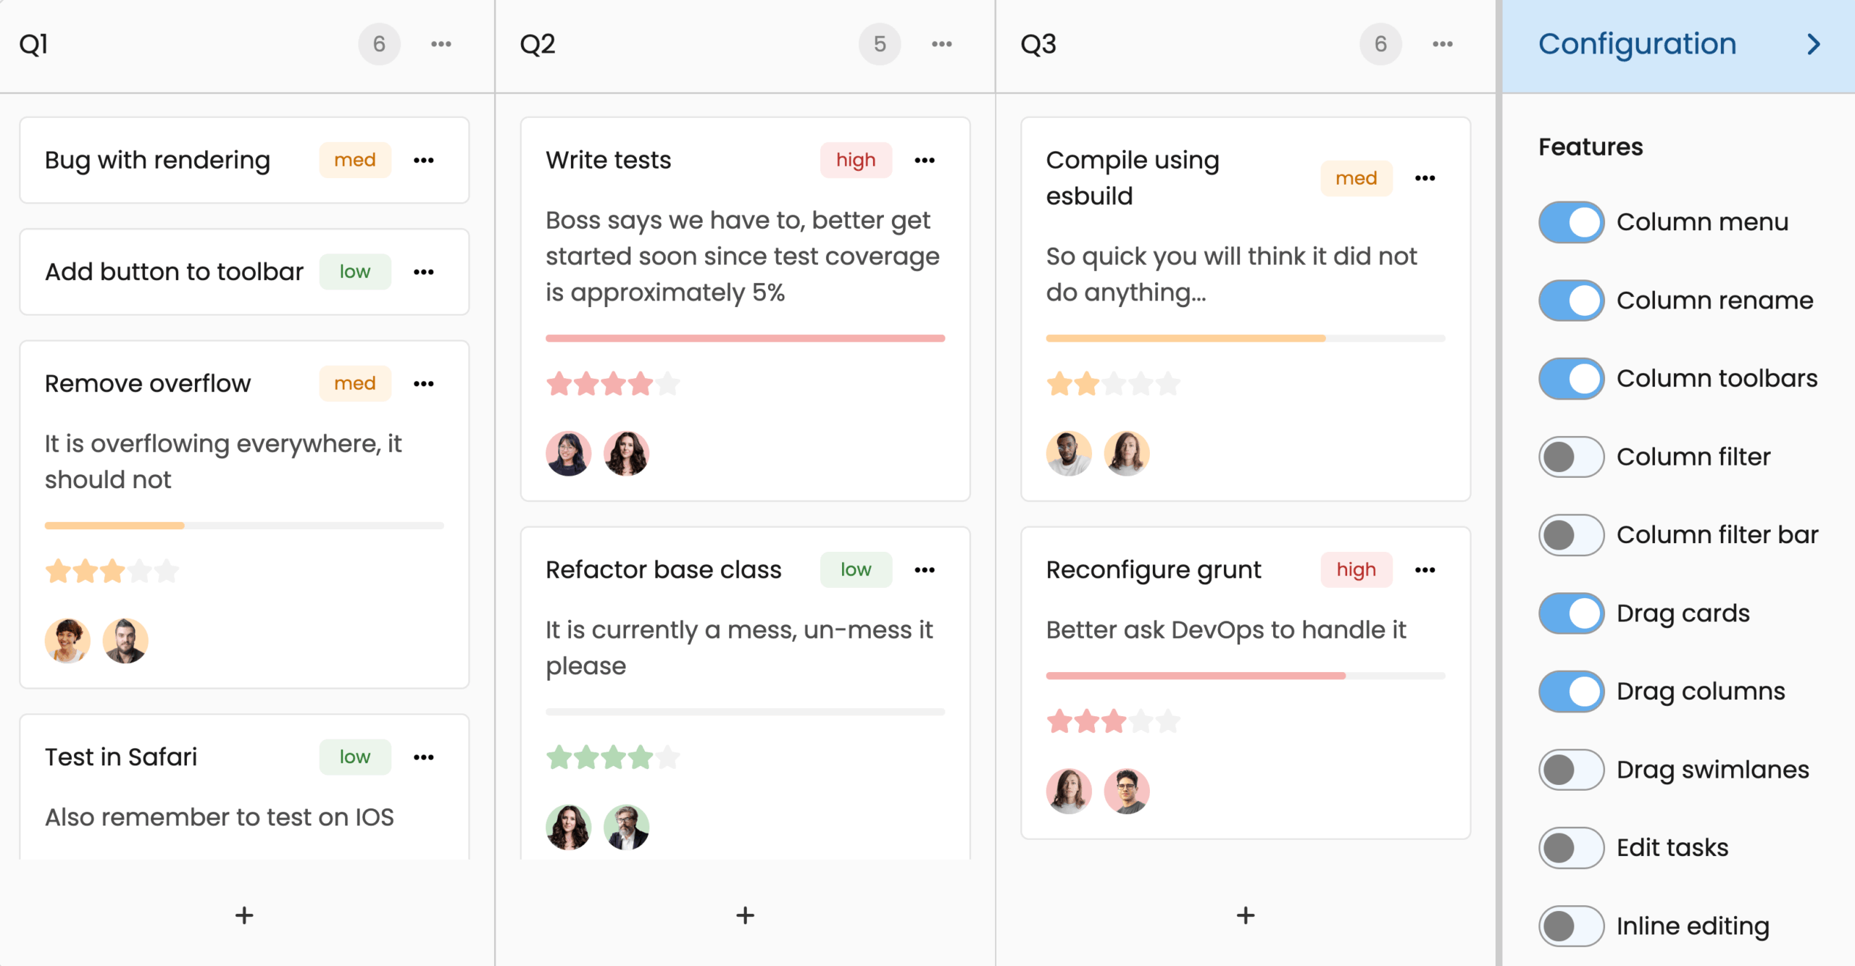Screen dimensions: 1855x966
Task: Open the "Refactor base class" card menu
Action: [x=925, y=570]
